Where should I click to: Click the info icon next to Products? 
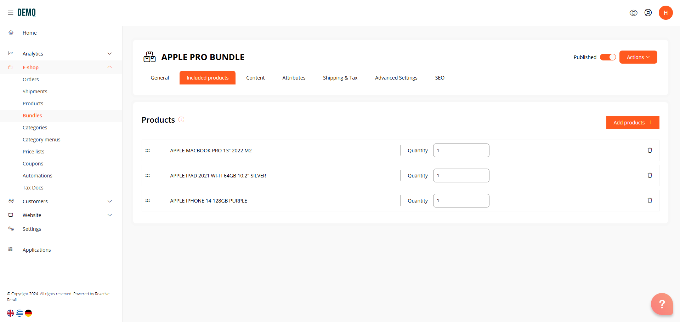(181, 119)
